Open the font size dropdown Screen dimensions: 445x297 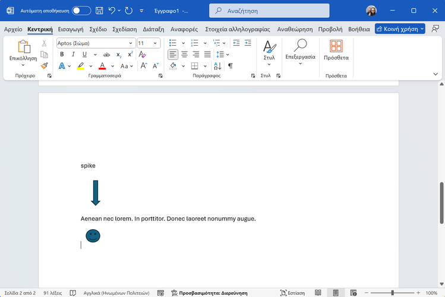pos(156,43)
